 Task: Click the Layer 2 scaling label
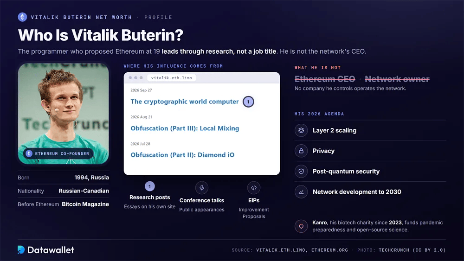tap(335, 130)
